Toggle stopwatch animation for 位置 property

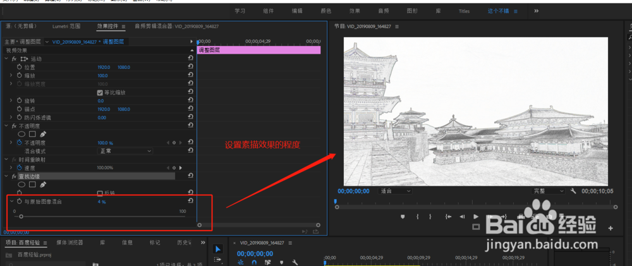point(20,68)
